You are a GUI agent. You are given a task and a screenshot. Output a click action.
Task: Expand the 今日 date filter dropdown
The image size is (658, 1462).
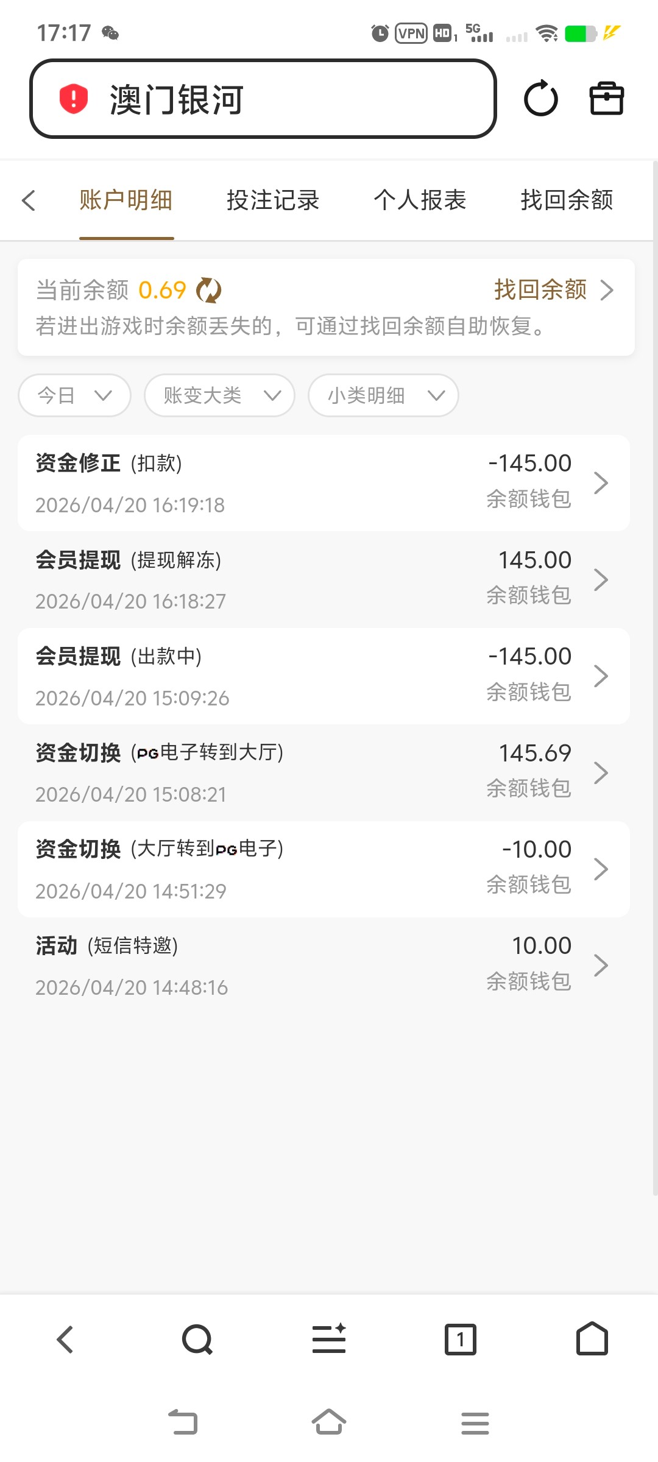tap(74, 395)
